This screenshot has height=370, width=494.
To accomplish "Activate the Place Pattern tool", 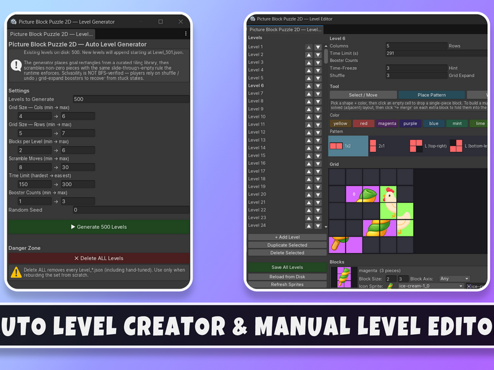I will click(432, 95).
